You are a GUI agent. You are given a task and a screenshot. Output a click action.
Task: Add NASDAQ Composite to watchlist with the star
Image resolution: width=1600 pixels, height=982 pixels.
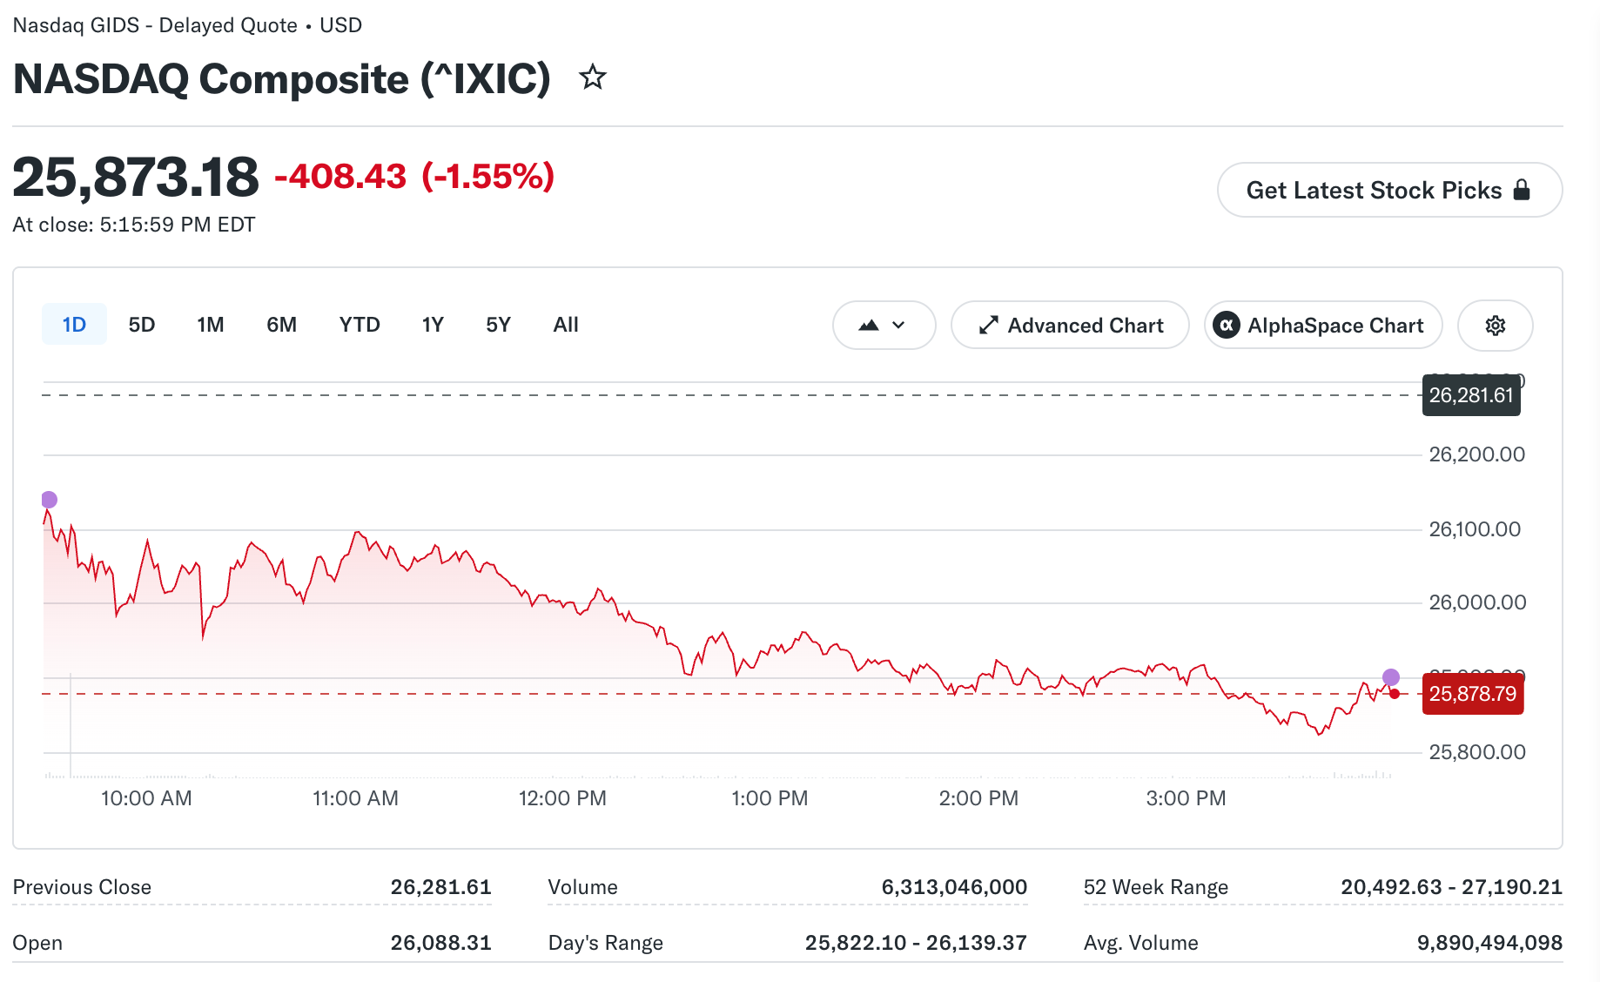click(x=593, y=77)
